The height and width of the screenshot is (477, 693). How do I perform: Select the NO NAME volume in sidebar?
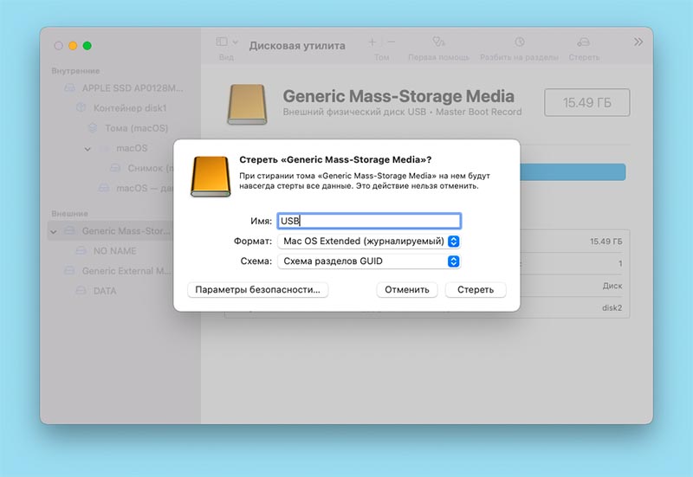click(x=114, y=251)
